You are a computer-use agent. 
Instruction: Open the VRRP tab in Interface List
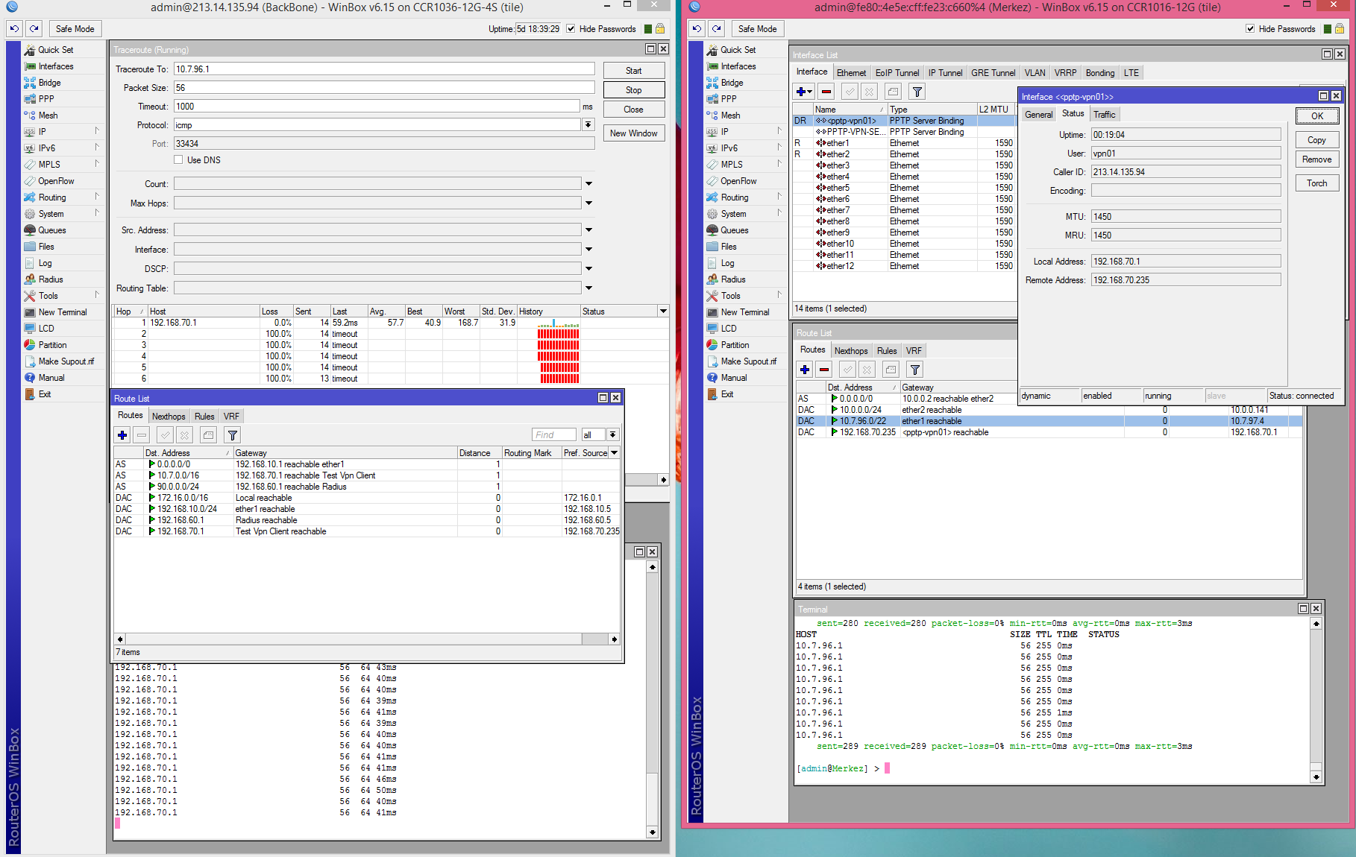click(1065, 72)
